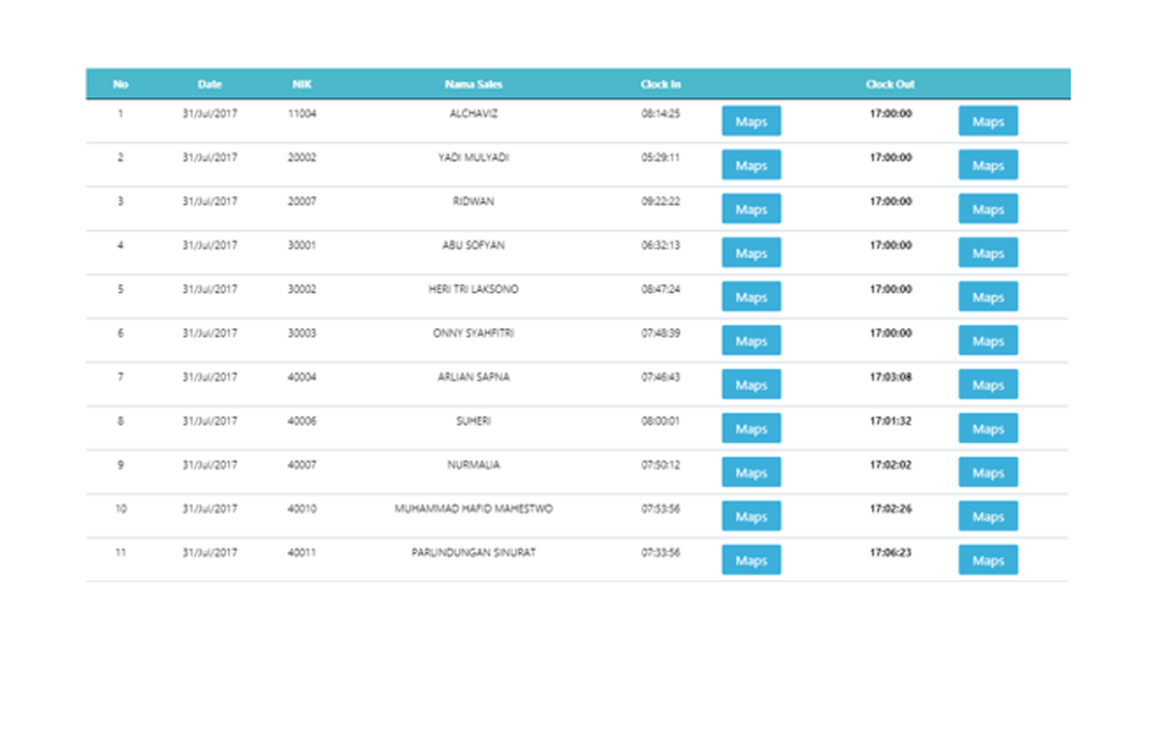
Task: Click the Date column header
Action: [210, 84]
